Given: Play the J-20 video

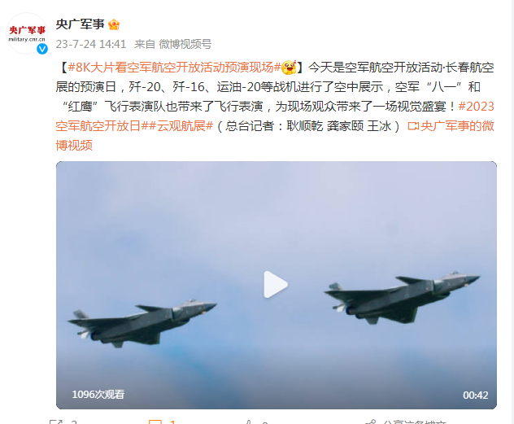Looking at the screenshot, I should coord(276,284).
